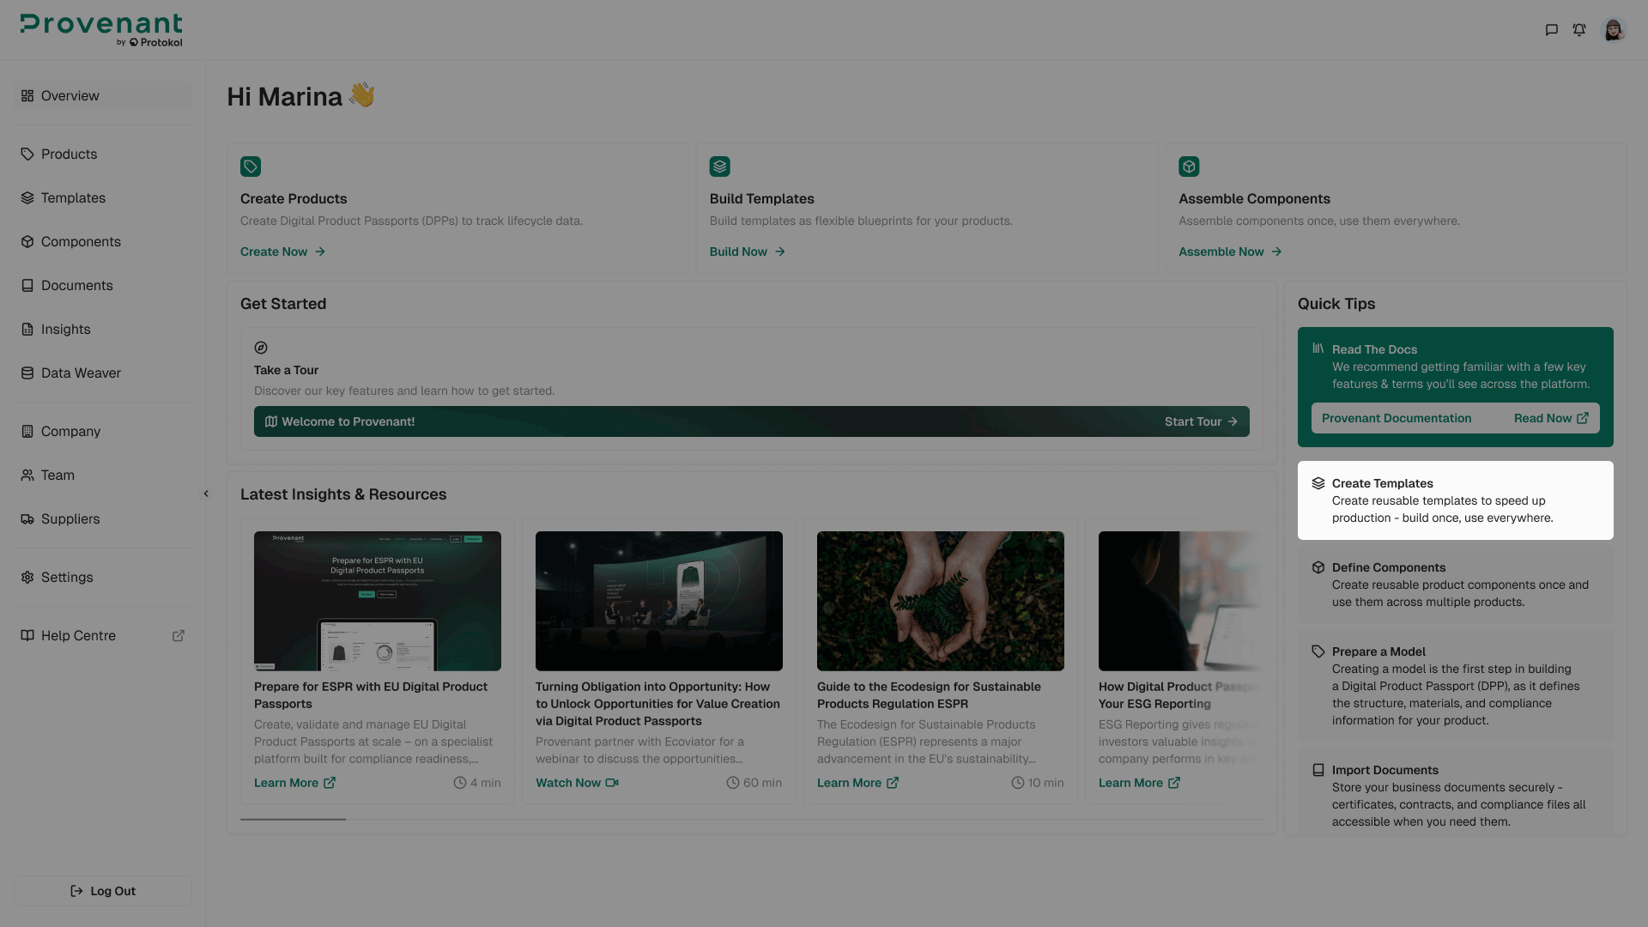Click the Create Products tag icon
Screen dimensions: 1648x927
251,167
